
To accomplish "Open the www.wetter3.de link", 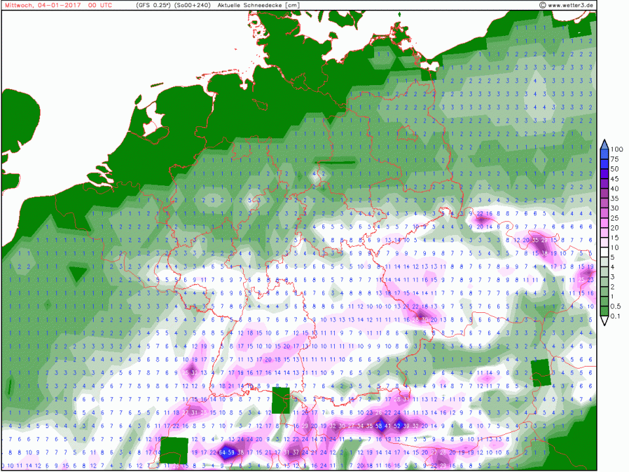I will tap(571, 5).
